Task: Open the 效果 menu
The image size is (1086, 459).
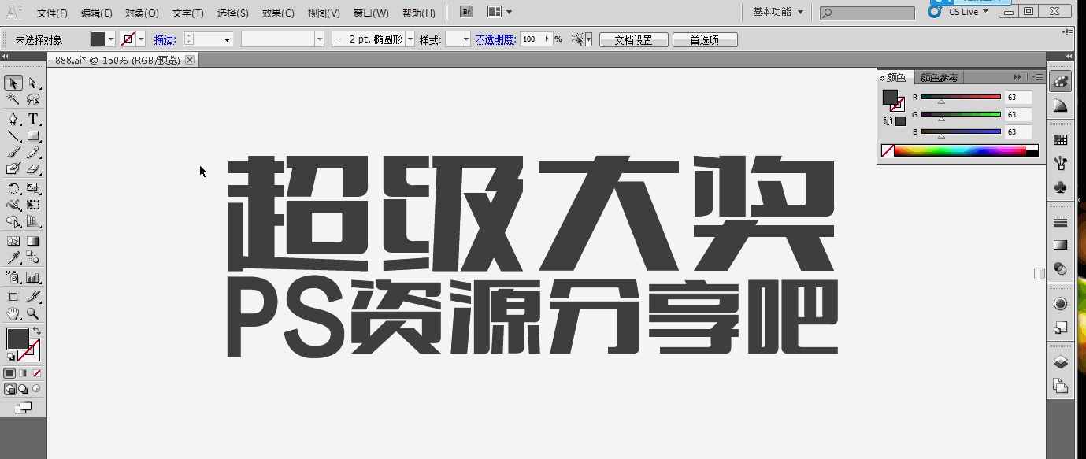Action: (277, 13)
